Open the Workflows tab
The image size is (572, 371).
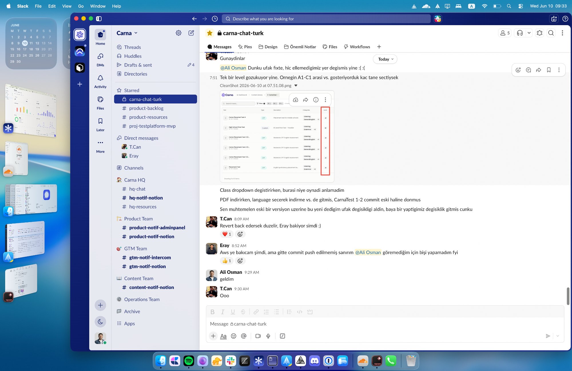coord(357,47)
